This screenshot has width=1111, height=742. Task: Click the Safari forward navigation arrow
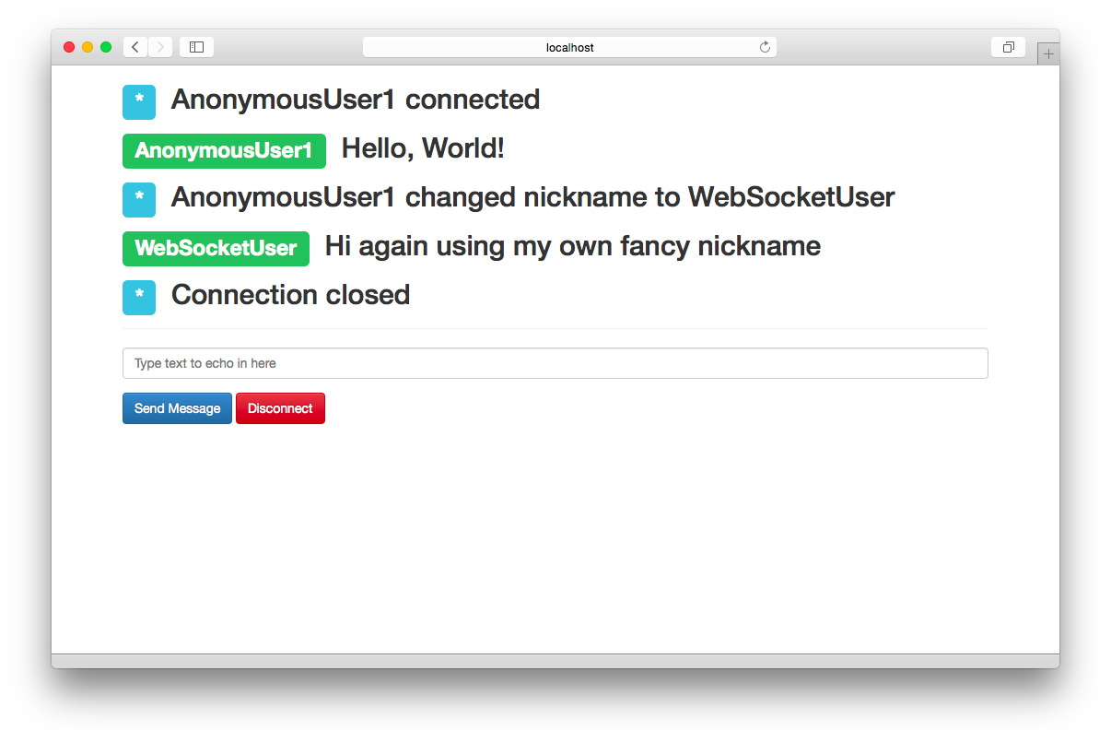click(x=160, y=47)
